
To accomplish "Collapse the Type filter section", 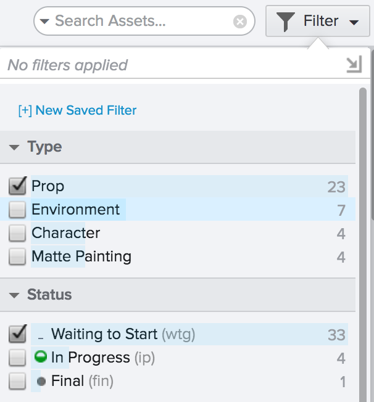I will [x=14, y=147].
